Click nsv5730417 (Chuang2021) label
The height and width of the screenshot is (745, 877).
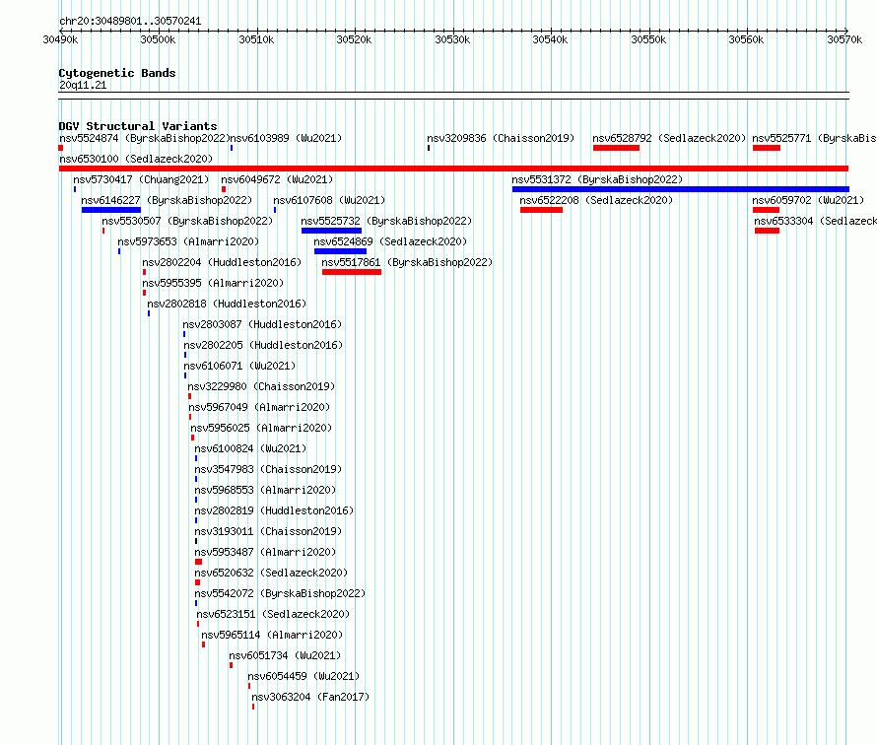pyautogui.click(x=141, y=179)
